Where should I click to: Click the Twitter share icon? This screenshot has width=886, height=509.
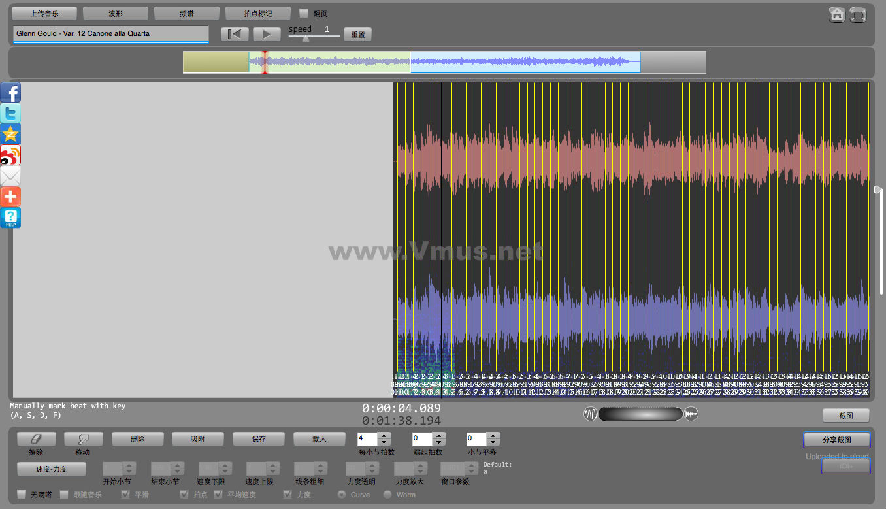click(x=10, y=114)
